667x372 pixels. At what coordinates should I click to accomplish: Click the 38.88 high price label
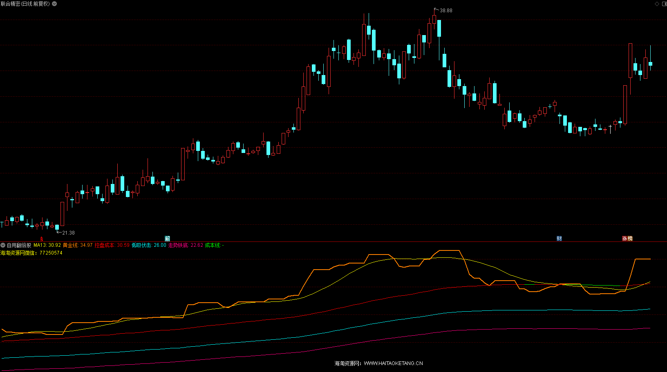[446, 11]
